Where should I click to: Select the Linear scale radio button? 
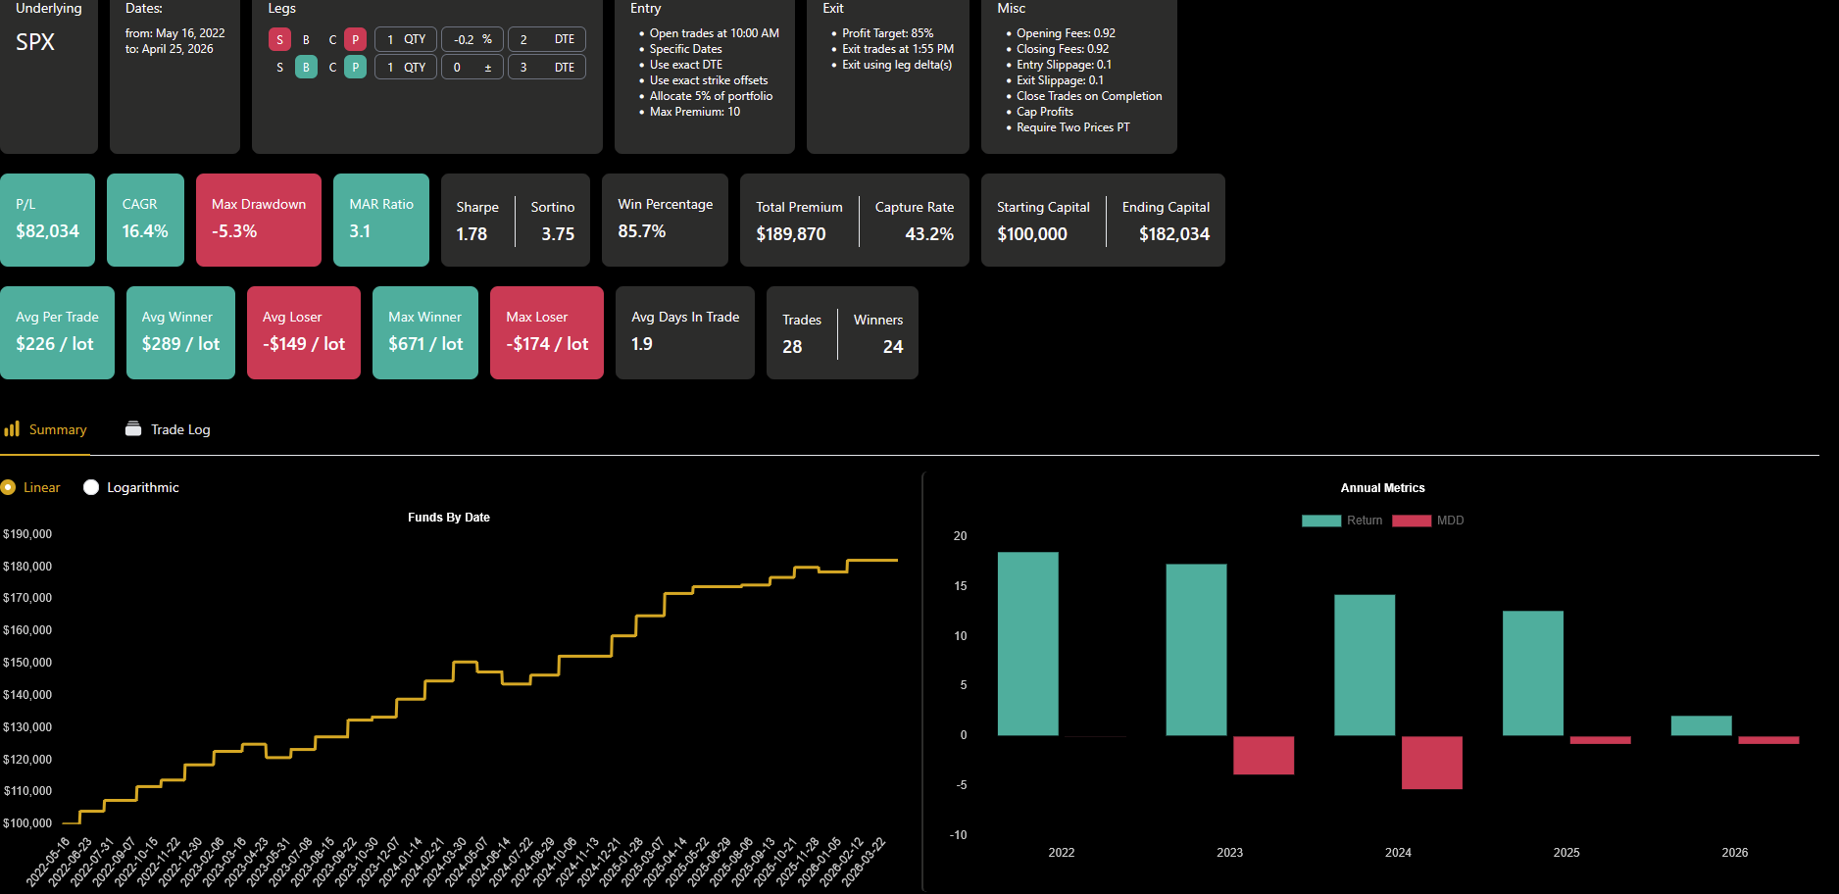coord(8,487)
